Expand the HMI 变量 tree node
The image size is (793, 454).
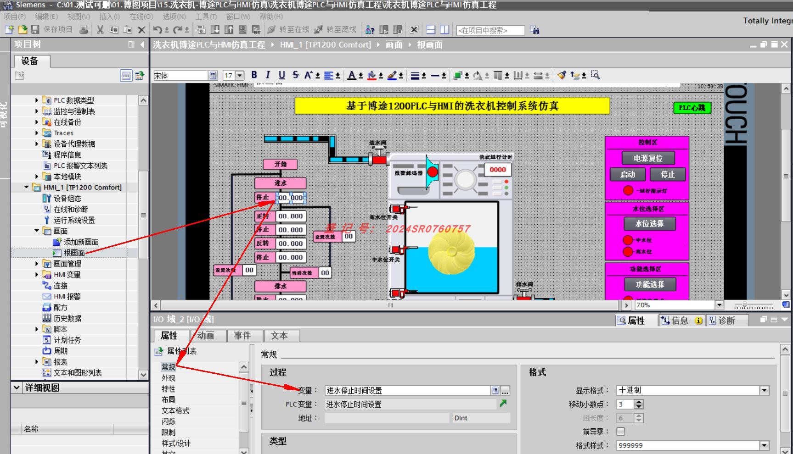coord(37,274)
